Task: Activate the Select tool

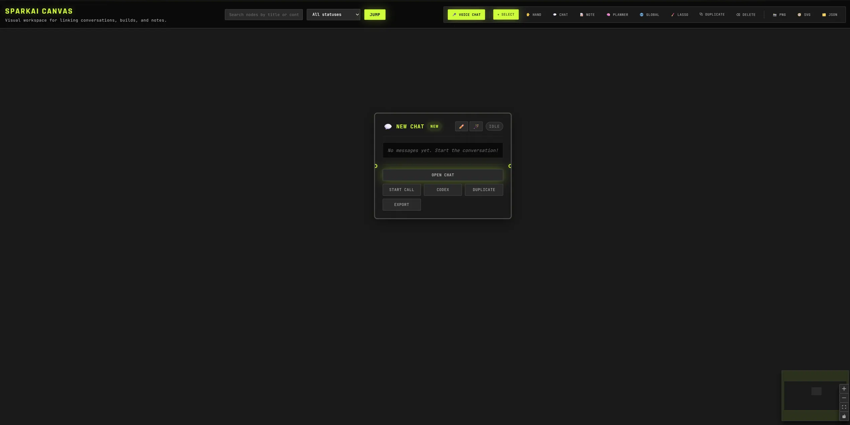Action: (506, 14)
